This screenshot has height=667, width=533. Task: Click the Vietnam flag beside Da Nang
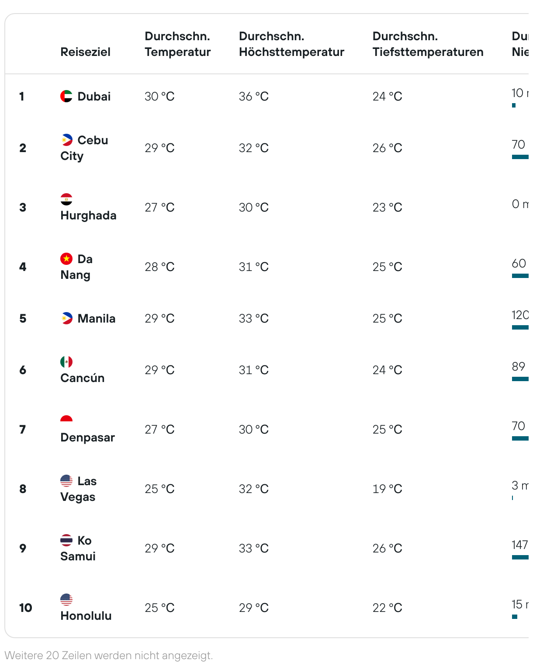click(x=66, y=259)
